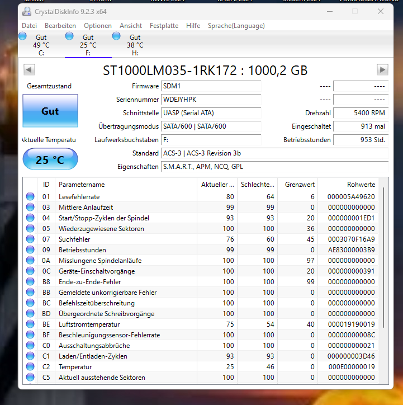The image size is (403, 405).
Task: Click the Schnittstelle field UASP (Serial ATA)
Action: pyautogui.click(x=211, y=113)
